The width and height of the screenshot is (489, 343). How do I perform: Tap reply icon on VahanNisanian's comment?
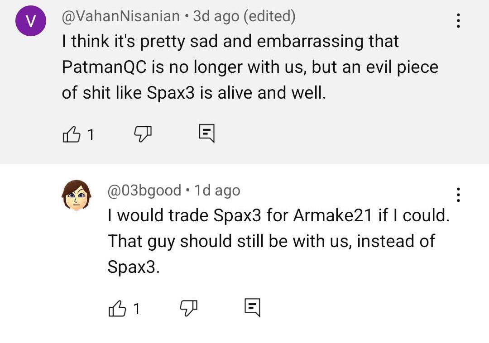tap(206, 133)
